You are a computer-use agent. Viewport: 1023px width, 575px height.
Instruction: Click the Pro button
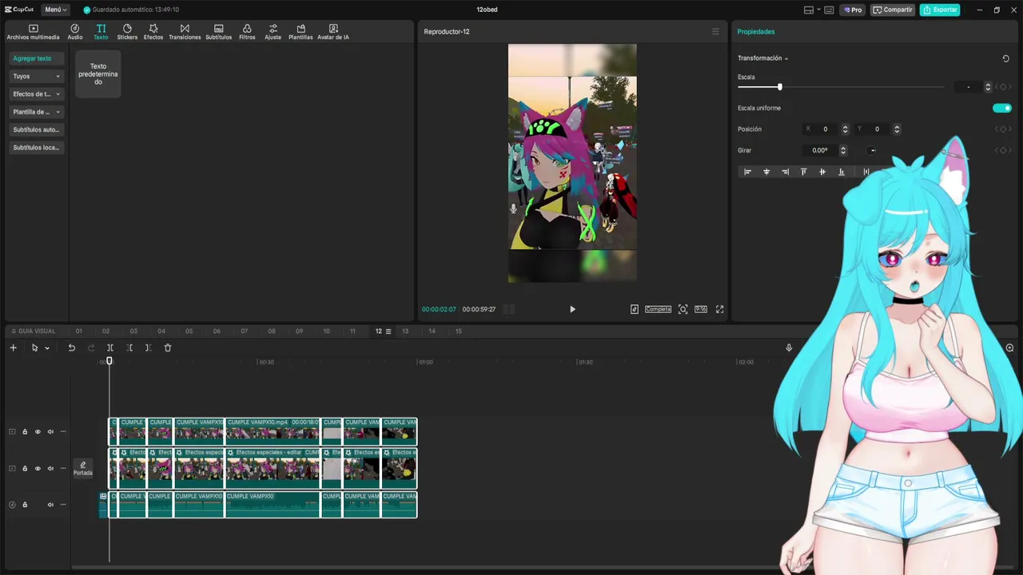tap(854, 10)
